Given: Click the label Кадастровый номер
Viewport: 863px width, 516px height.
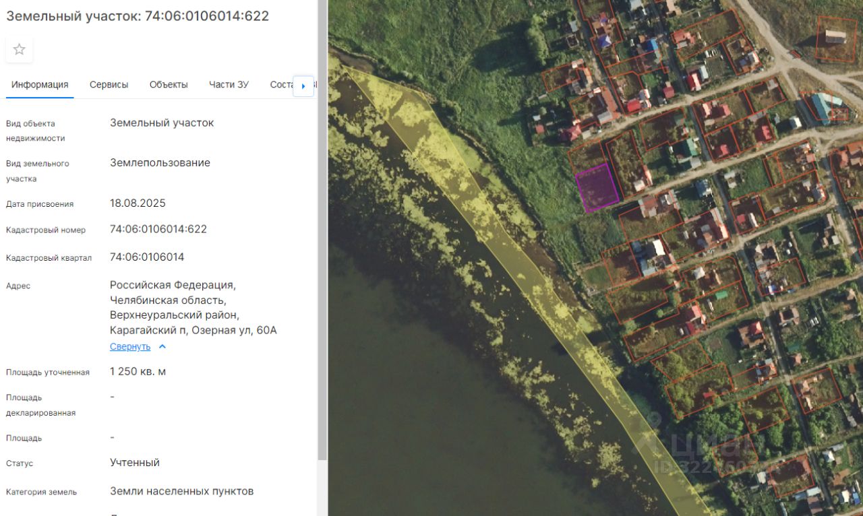Looking at the screenshot, I should [46, 230].
